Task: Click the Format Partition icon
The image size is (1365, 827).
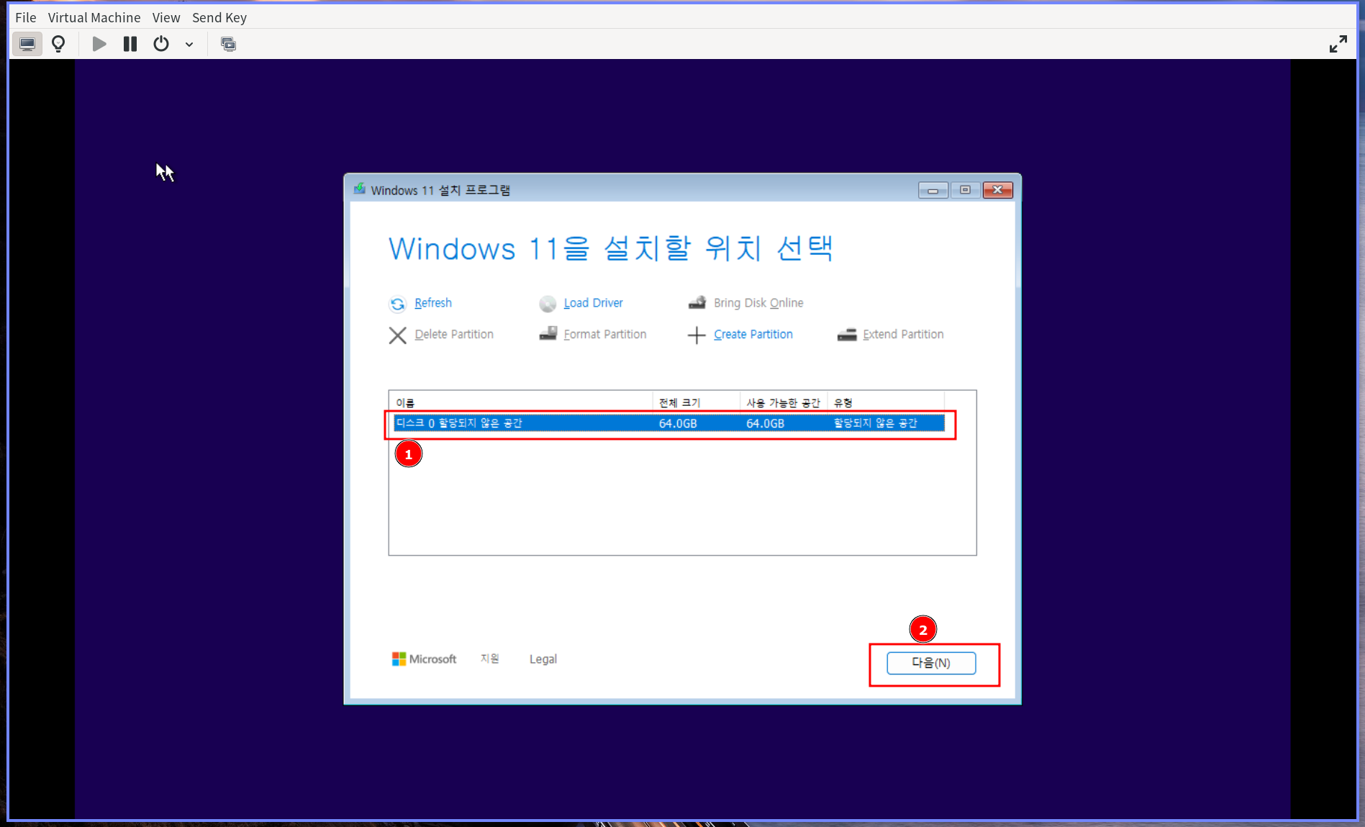Action: (x=548, y=334)
